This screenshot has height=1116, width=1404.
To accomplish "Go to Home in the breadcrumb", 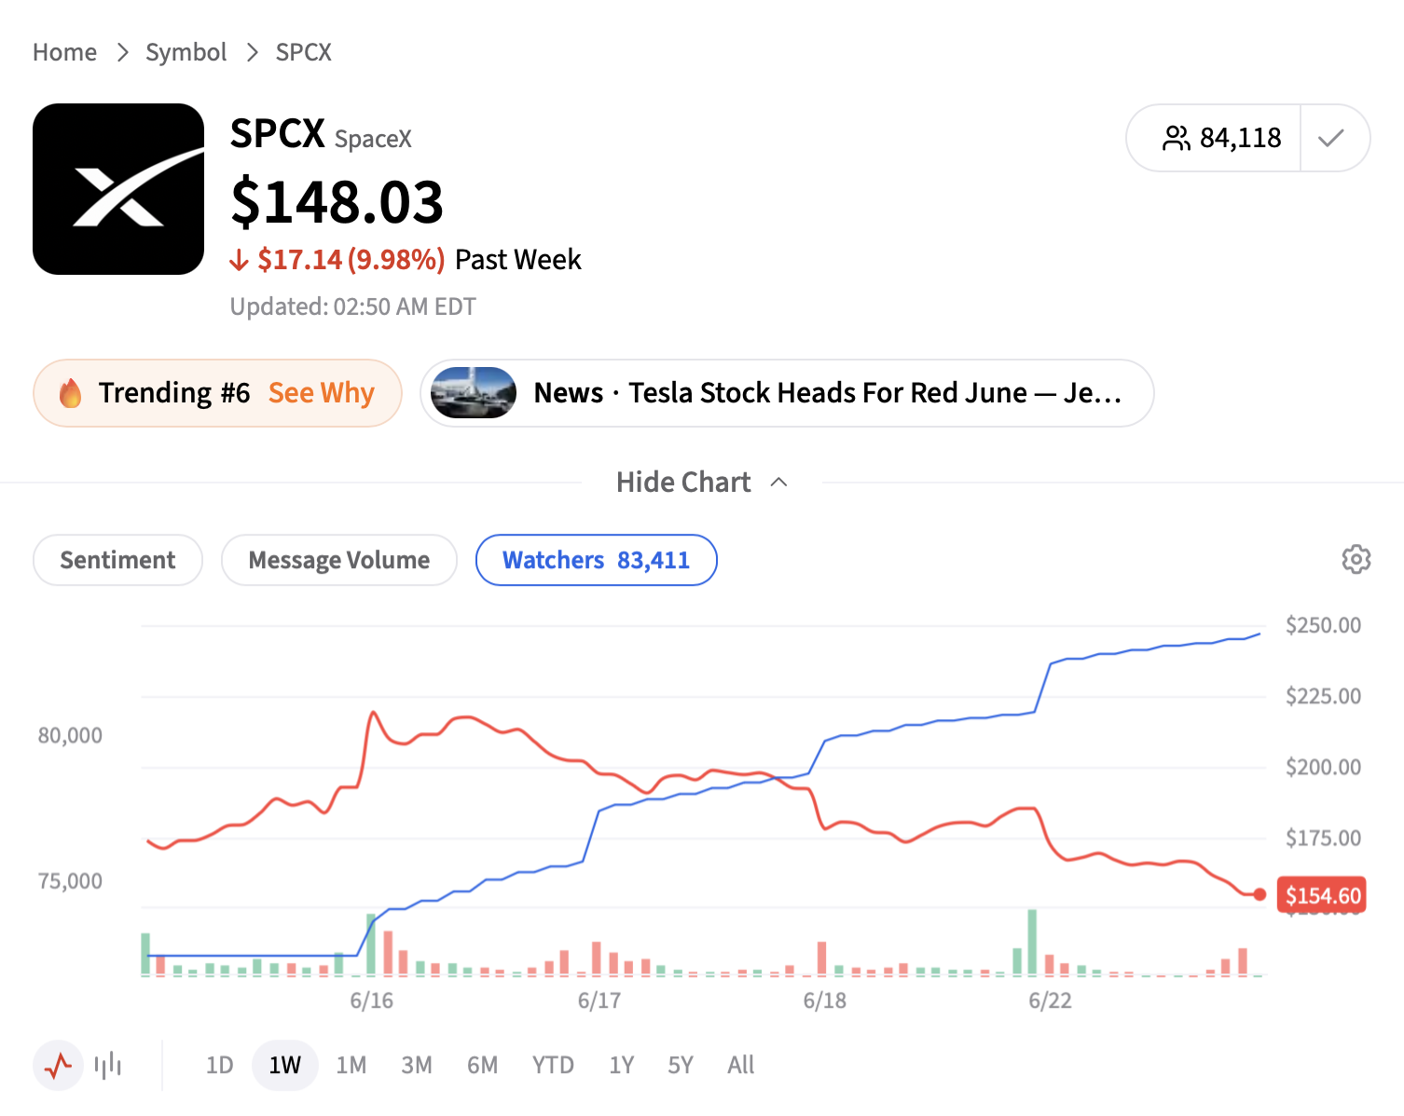I will click(64, 52).
